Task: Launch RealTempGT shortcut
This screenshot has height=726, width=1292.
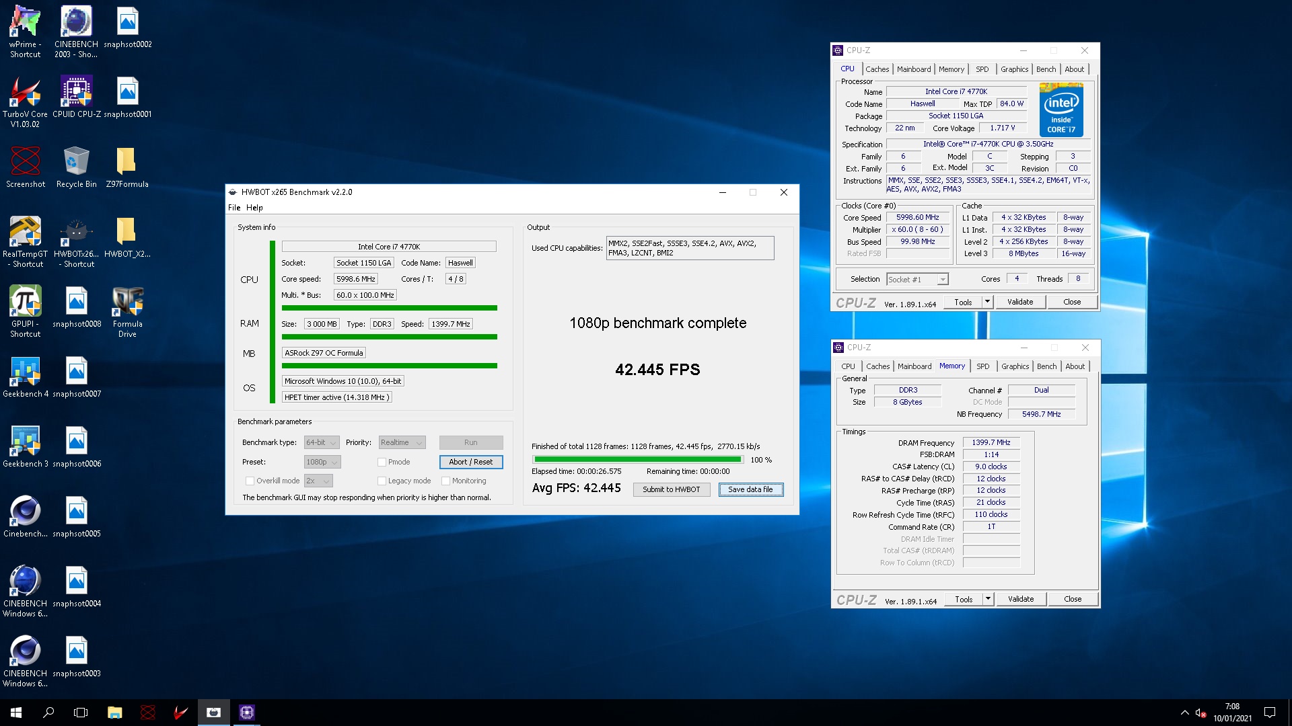Action: (26, 241)
